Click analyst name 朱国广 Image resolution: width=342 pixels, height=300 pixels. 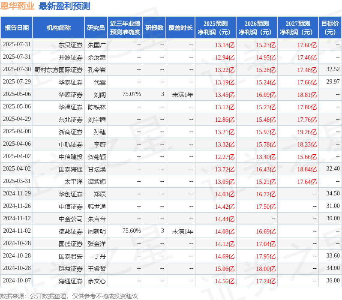point(97,45)
